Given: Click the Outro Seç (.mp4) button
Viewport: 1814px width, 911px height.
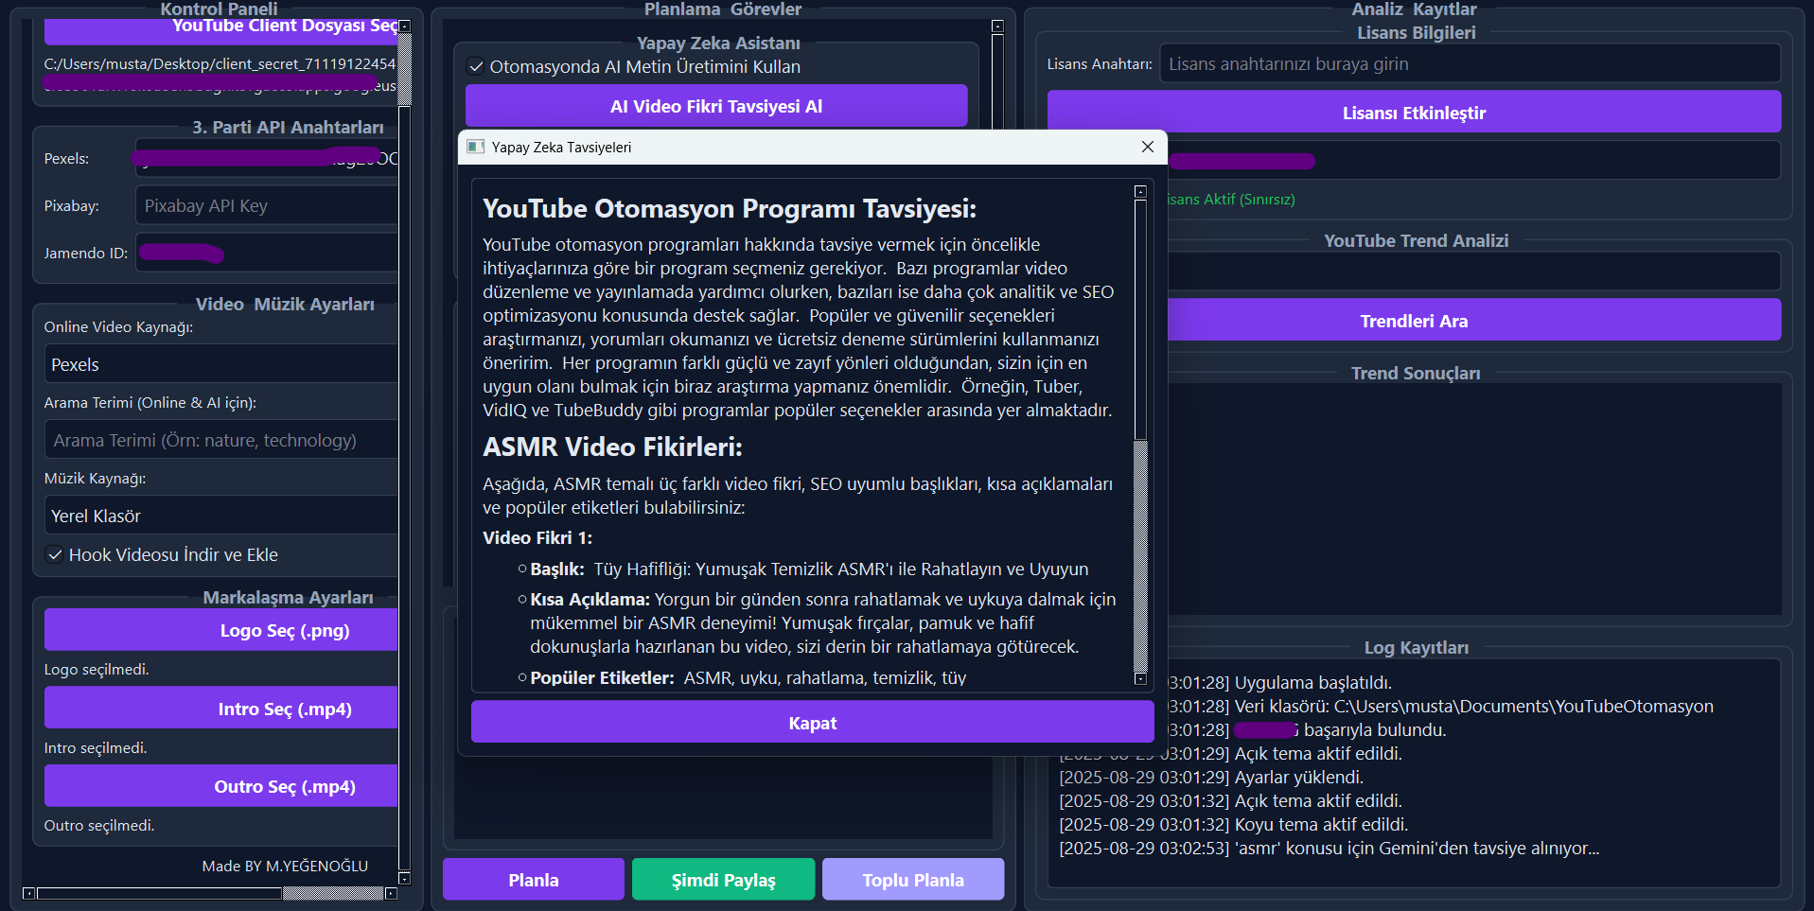Looking at the screenshot, I should (221, 786).
